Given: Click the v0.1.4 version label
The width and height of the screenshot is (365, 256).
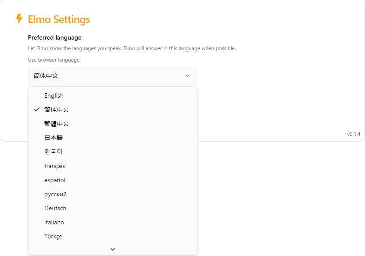Looking at the screenshot, I should point(354,134).
